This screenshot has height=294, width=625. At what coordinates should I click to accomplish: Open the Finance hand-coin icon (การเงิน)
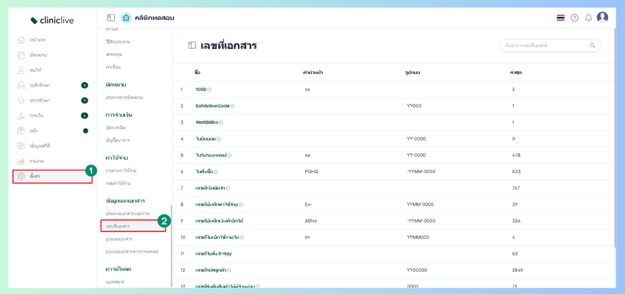pos(21,115)
